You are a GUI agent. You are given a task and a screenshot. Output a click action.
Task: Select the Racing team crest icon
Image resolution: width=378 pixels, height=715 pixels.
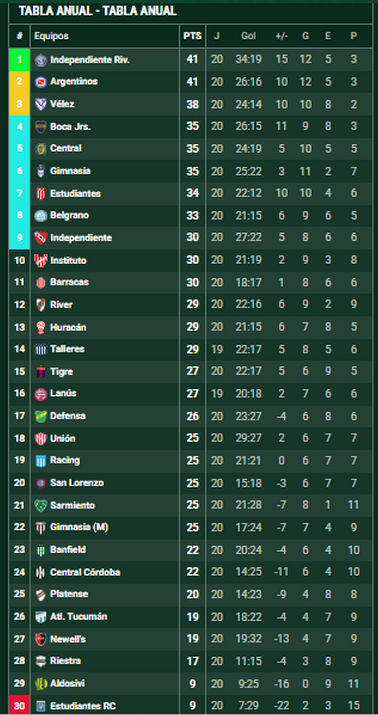41,461
